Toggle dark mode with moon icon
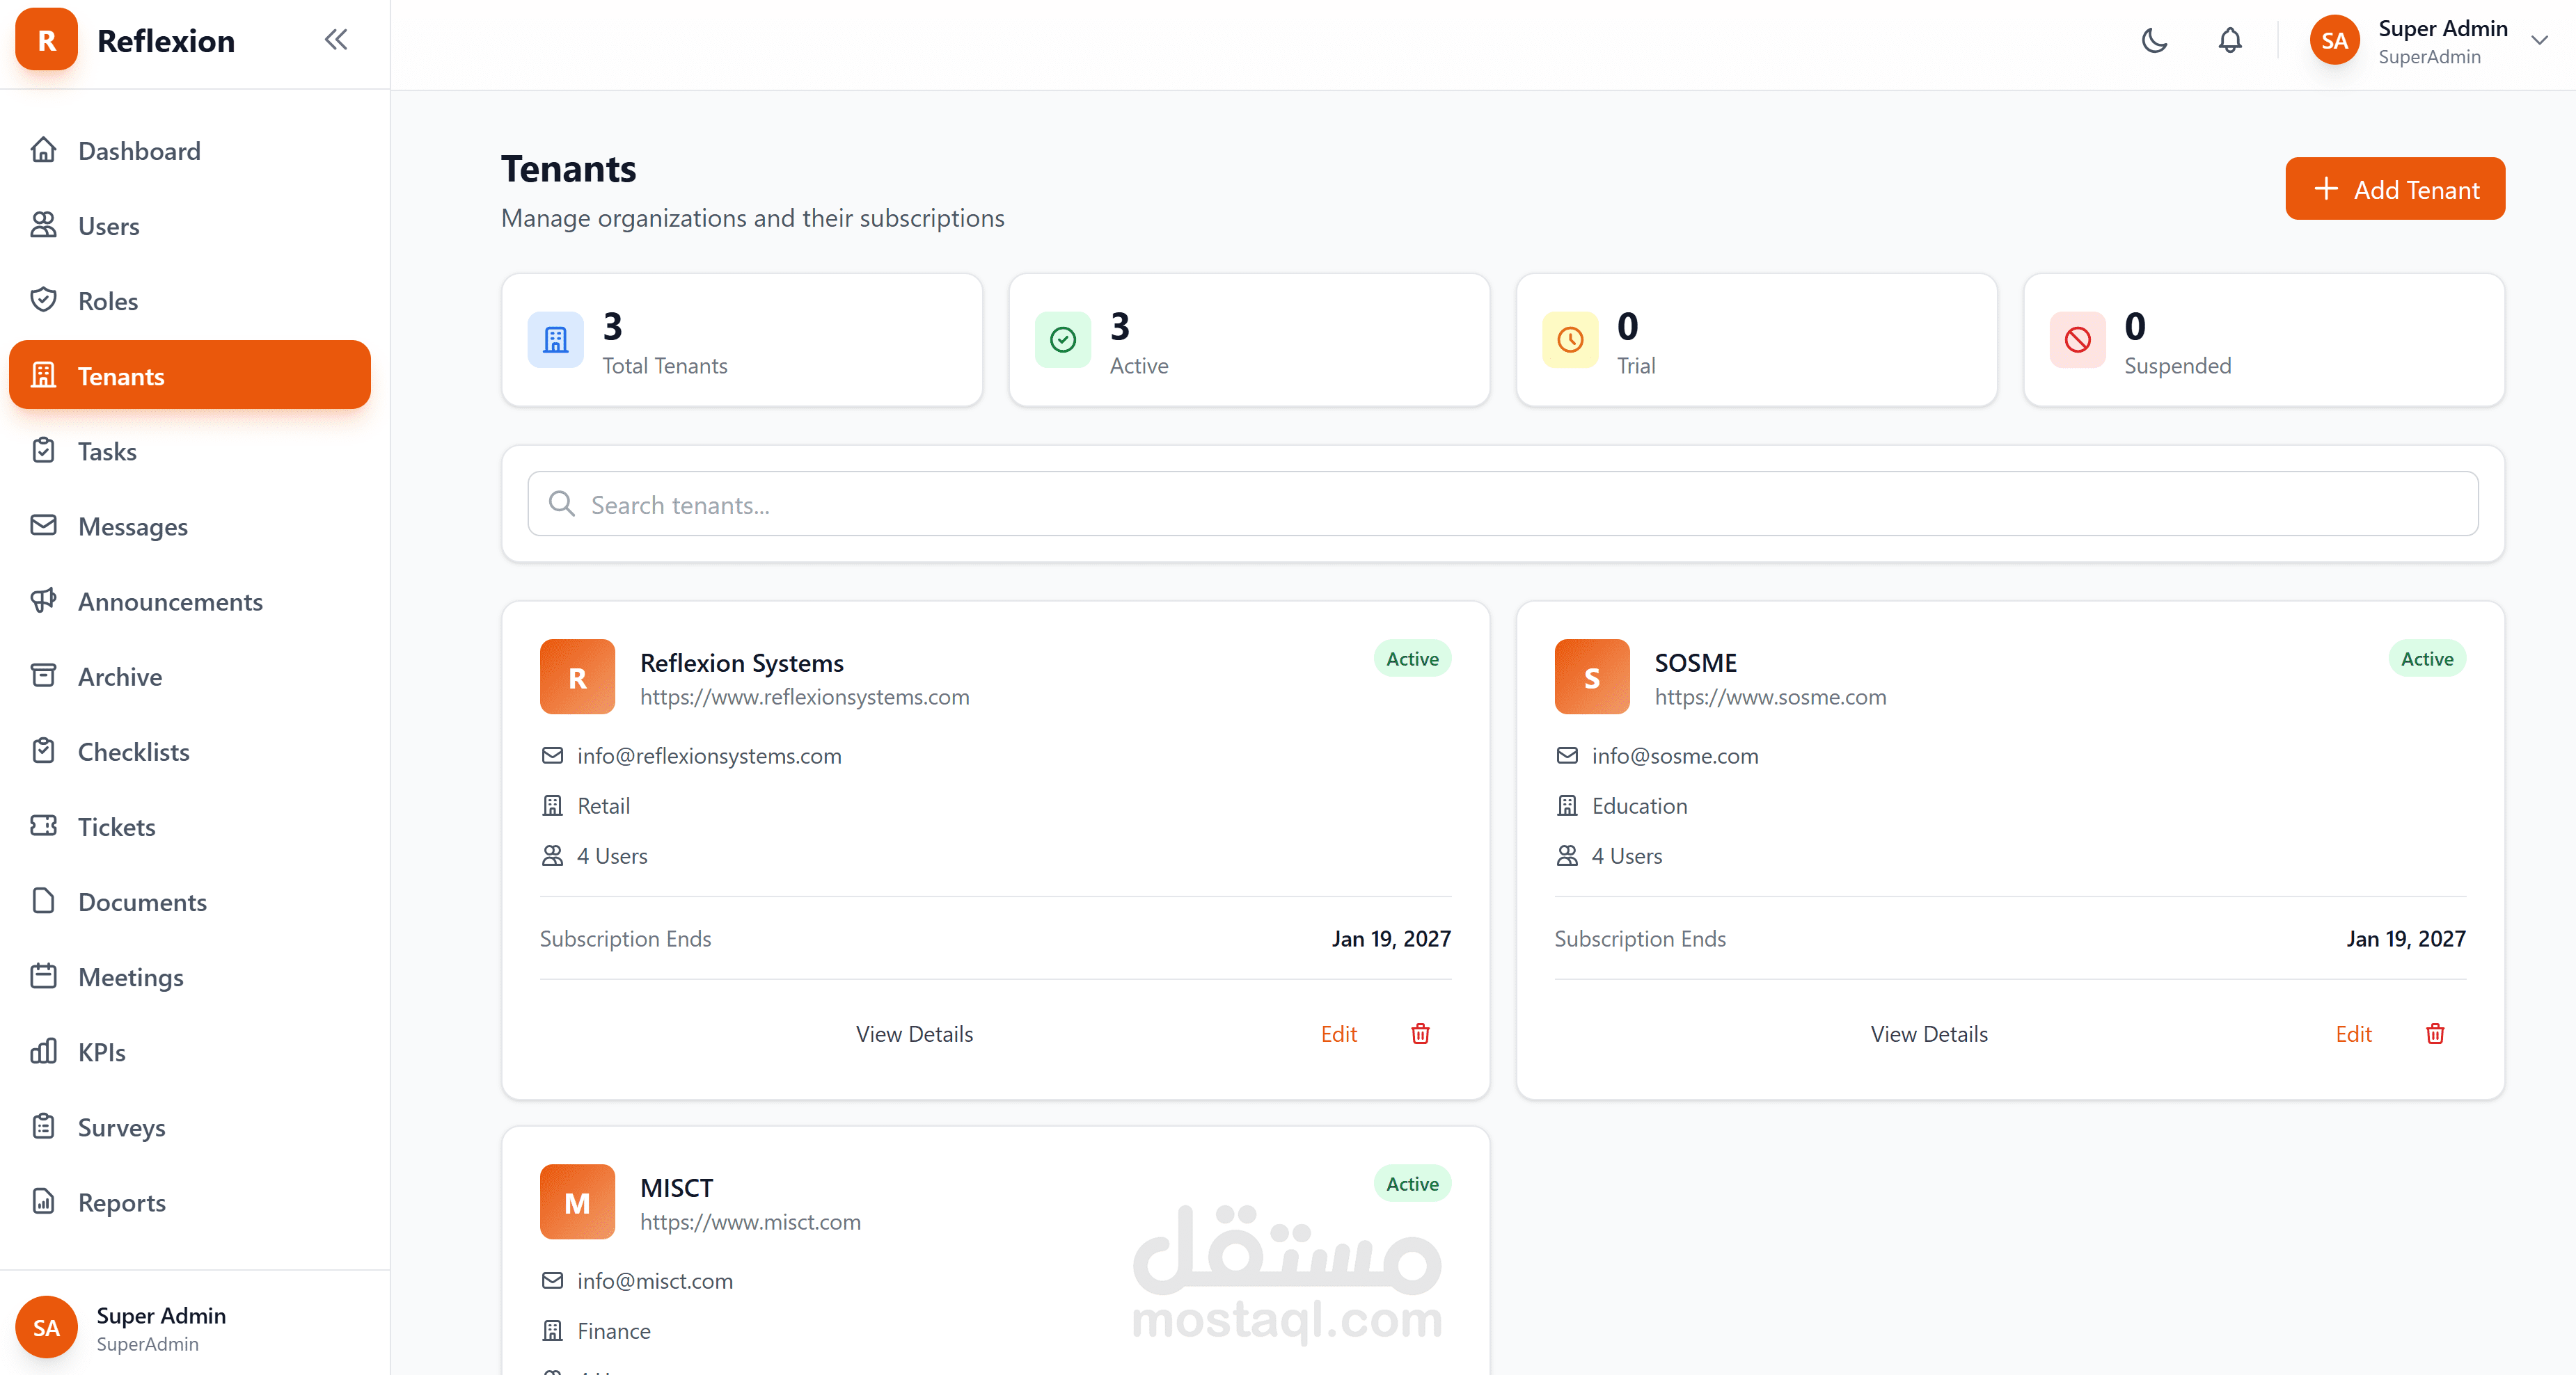This screenshot has height=1375, width=2576. coord(2154,41)
